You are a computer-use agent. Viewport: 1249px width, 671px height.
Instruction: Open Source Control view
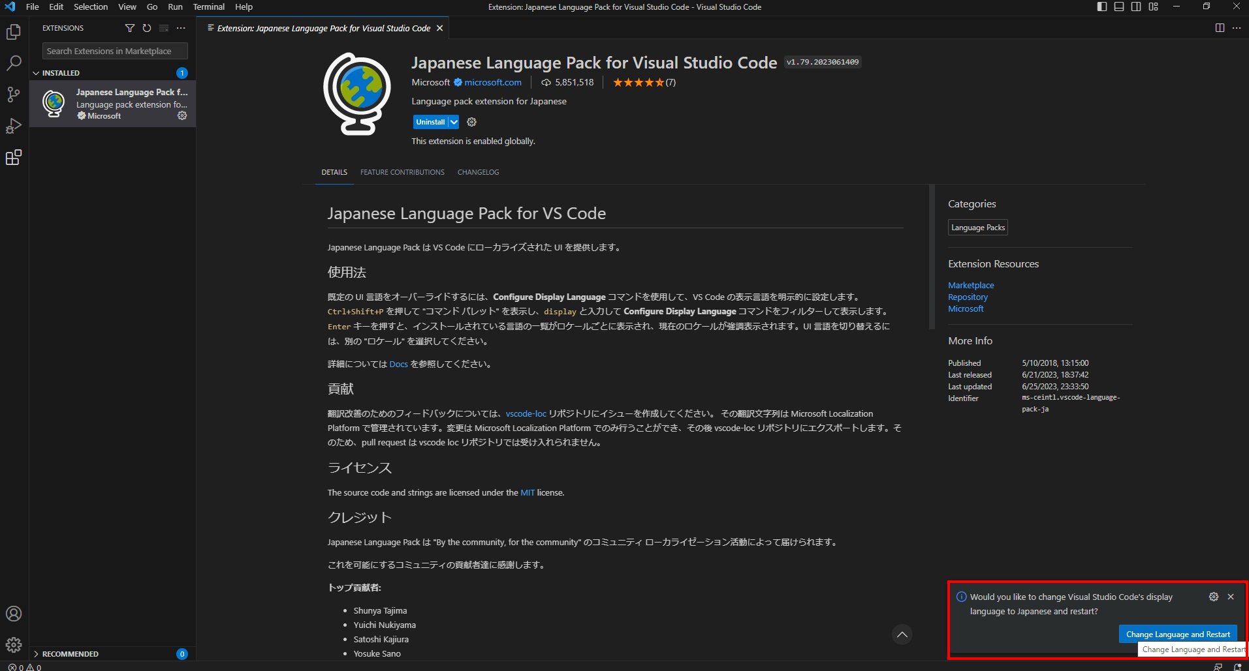tap(14, 95)
